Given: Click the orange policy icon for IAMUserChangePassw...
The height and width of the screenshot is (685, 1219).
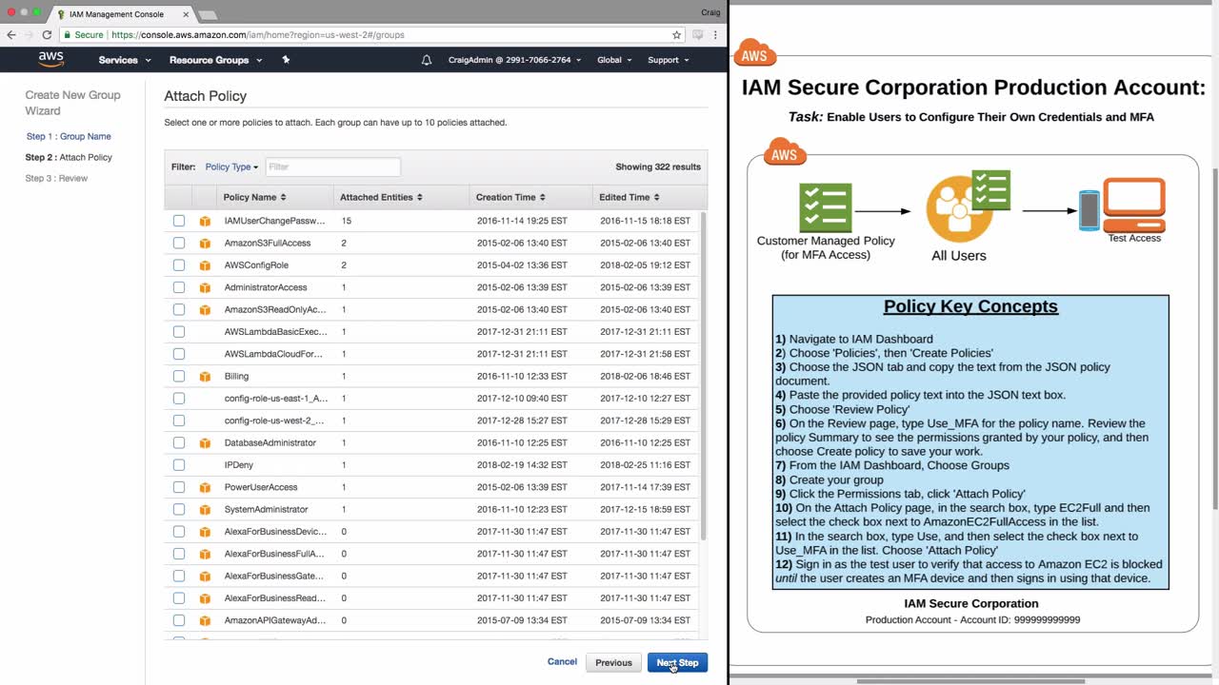Looking at the screenshot, I should [205, 221].
